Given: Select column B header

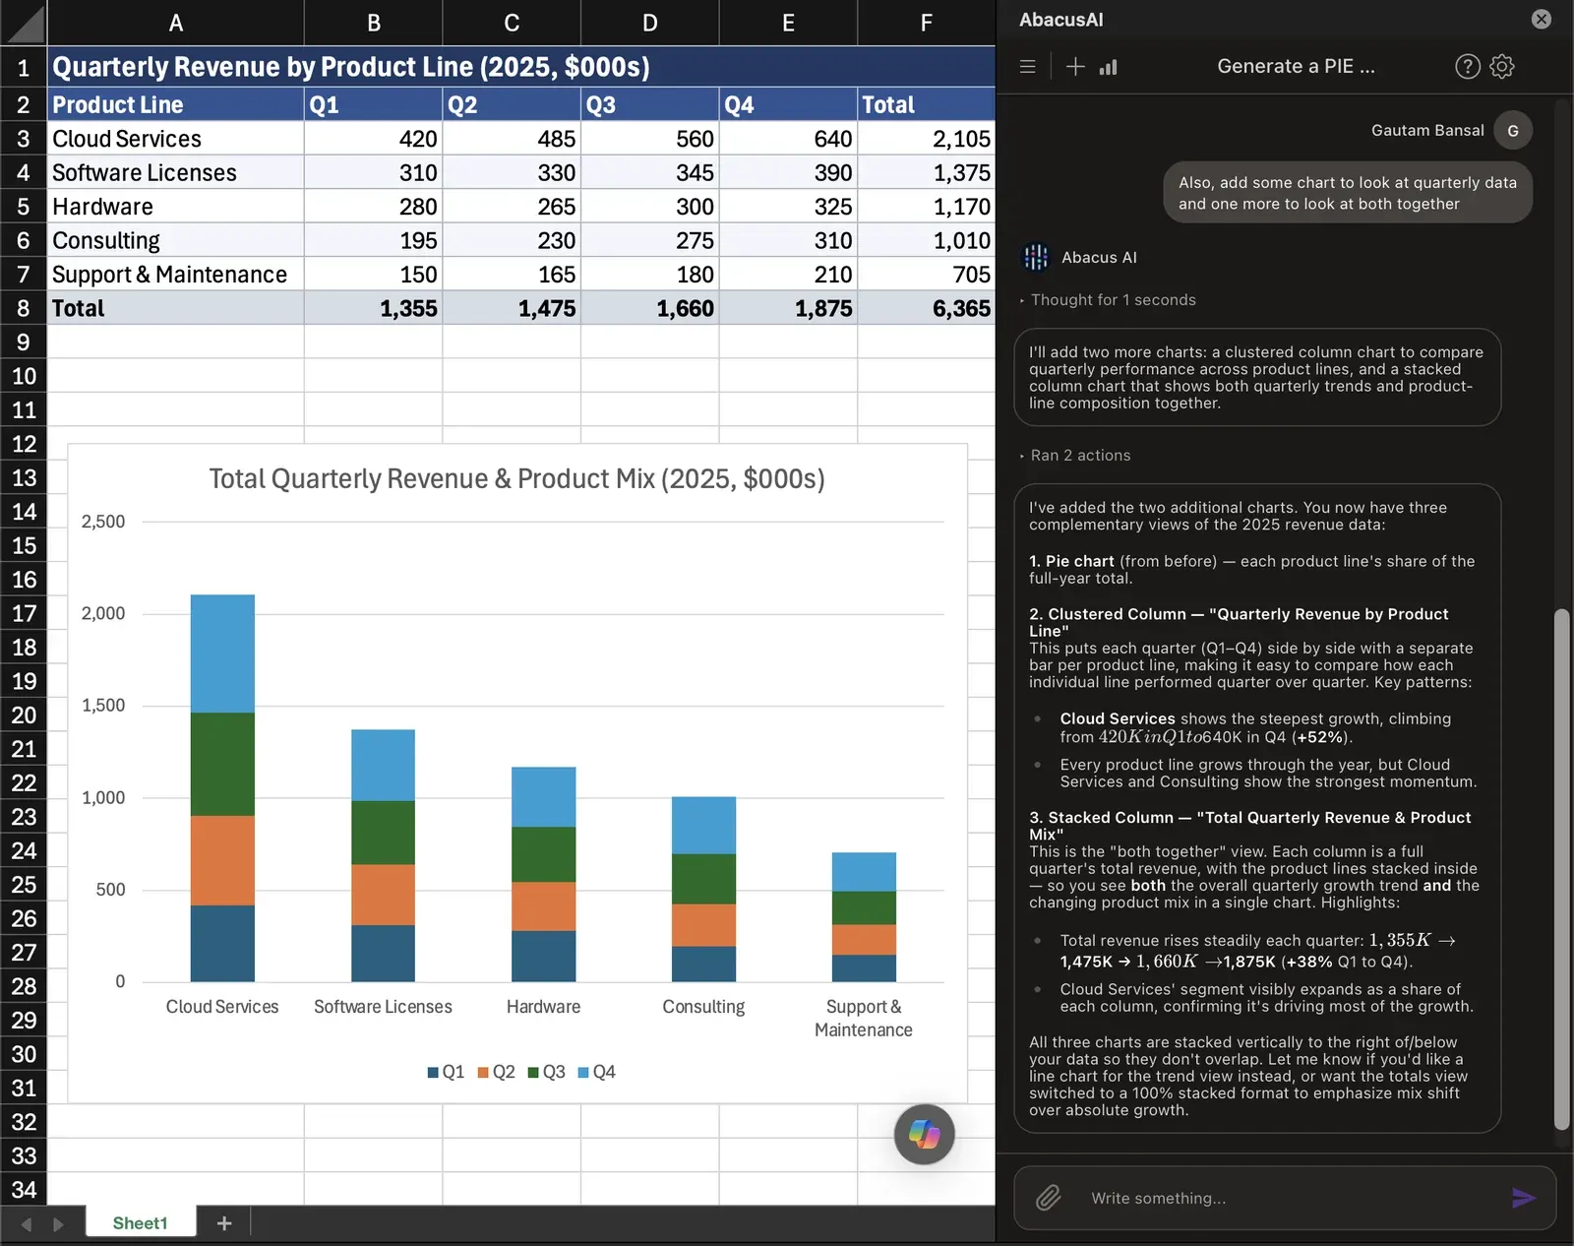Looking at the screenshot, I should click(x=373, y=23).
